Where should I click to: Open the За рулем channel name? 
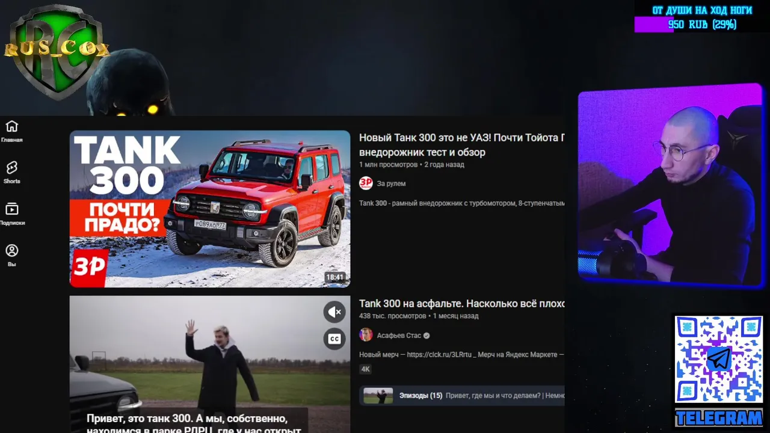click(391, 183)
